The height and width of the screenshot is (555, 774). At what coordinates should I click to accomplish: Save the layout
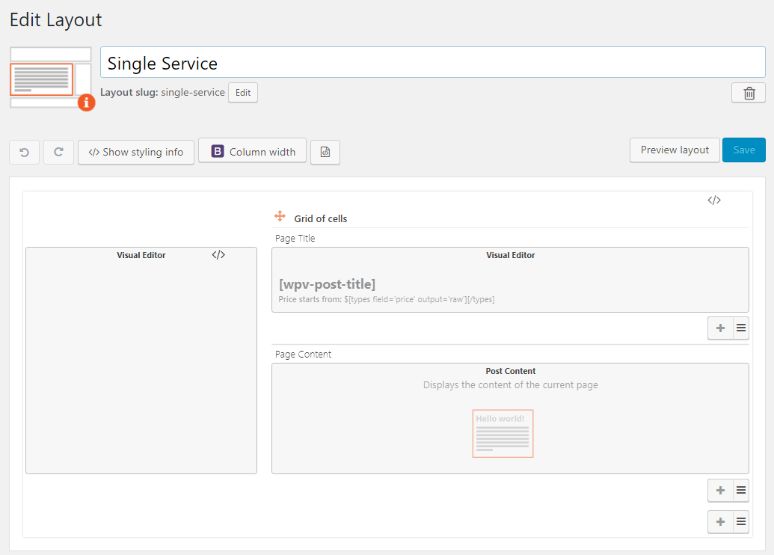click(x=744, y=150)
